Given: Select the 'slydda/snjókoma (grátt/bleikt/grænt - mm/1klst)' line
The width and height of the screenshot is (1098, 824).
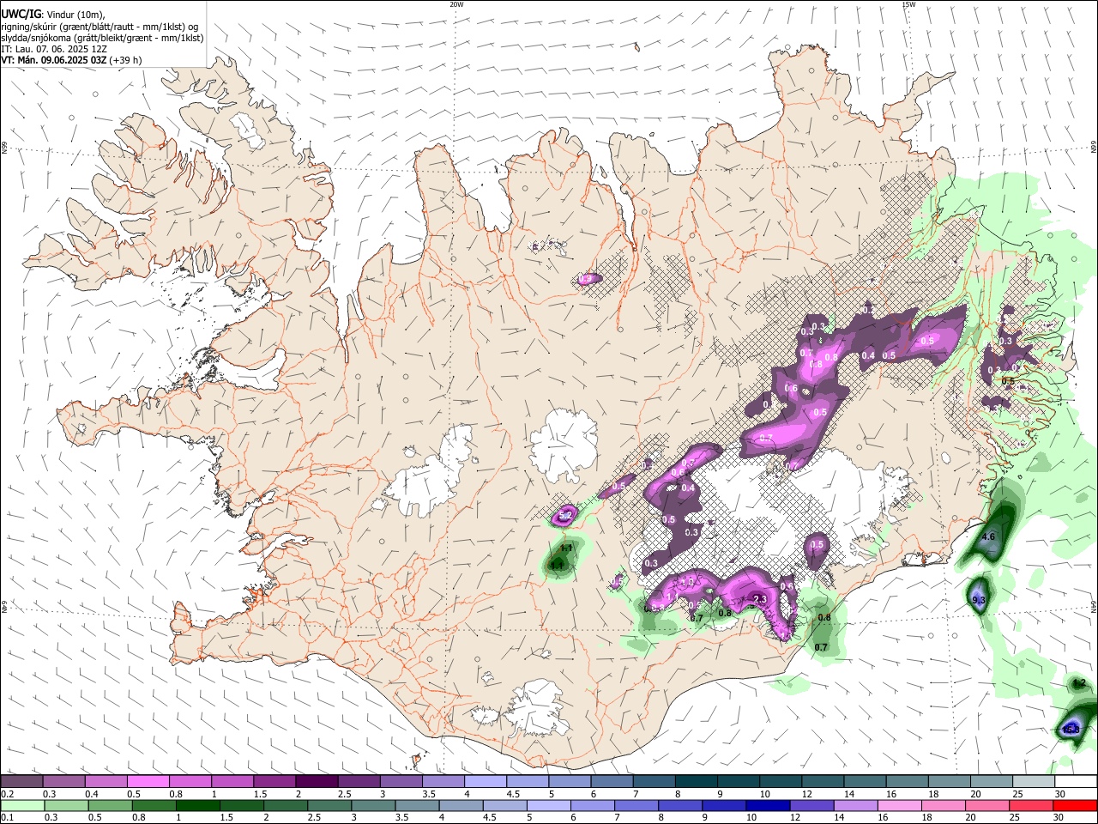Looking at the screenshot, I should coord(102,38).
